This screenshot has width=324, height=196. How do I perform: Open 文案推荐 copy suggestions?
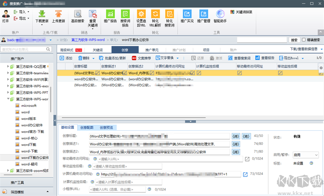(x=141, y=58)
